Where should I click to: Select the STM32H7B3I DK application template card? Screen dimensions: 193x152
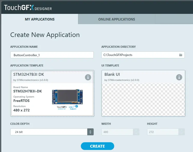click(52, 93)
